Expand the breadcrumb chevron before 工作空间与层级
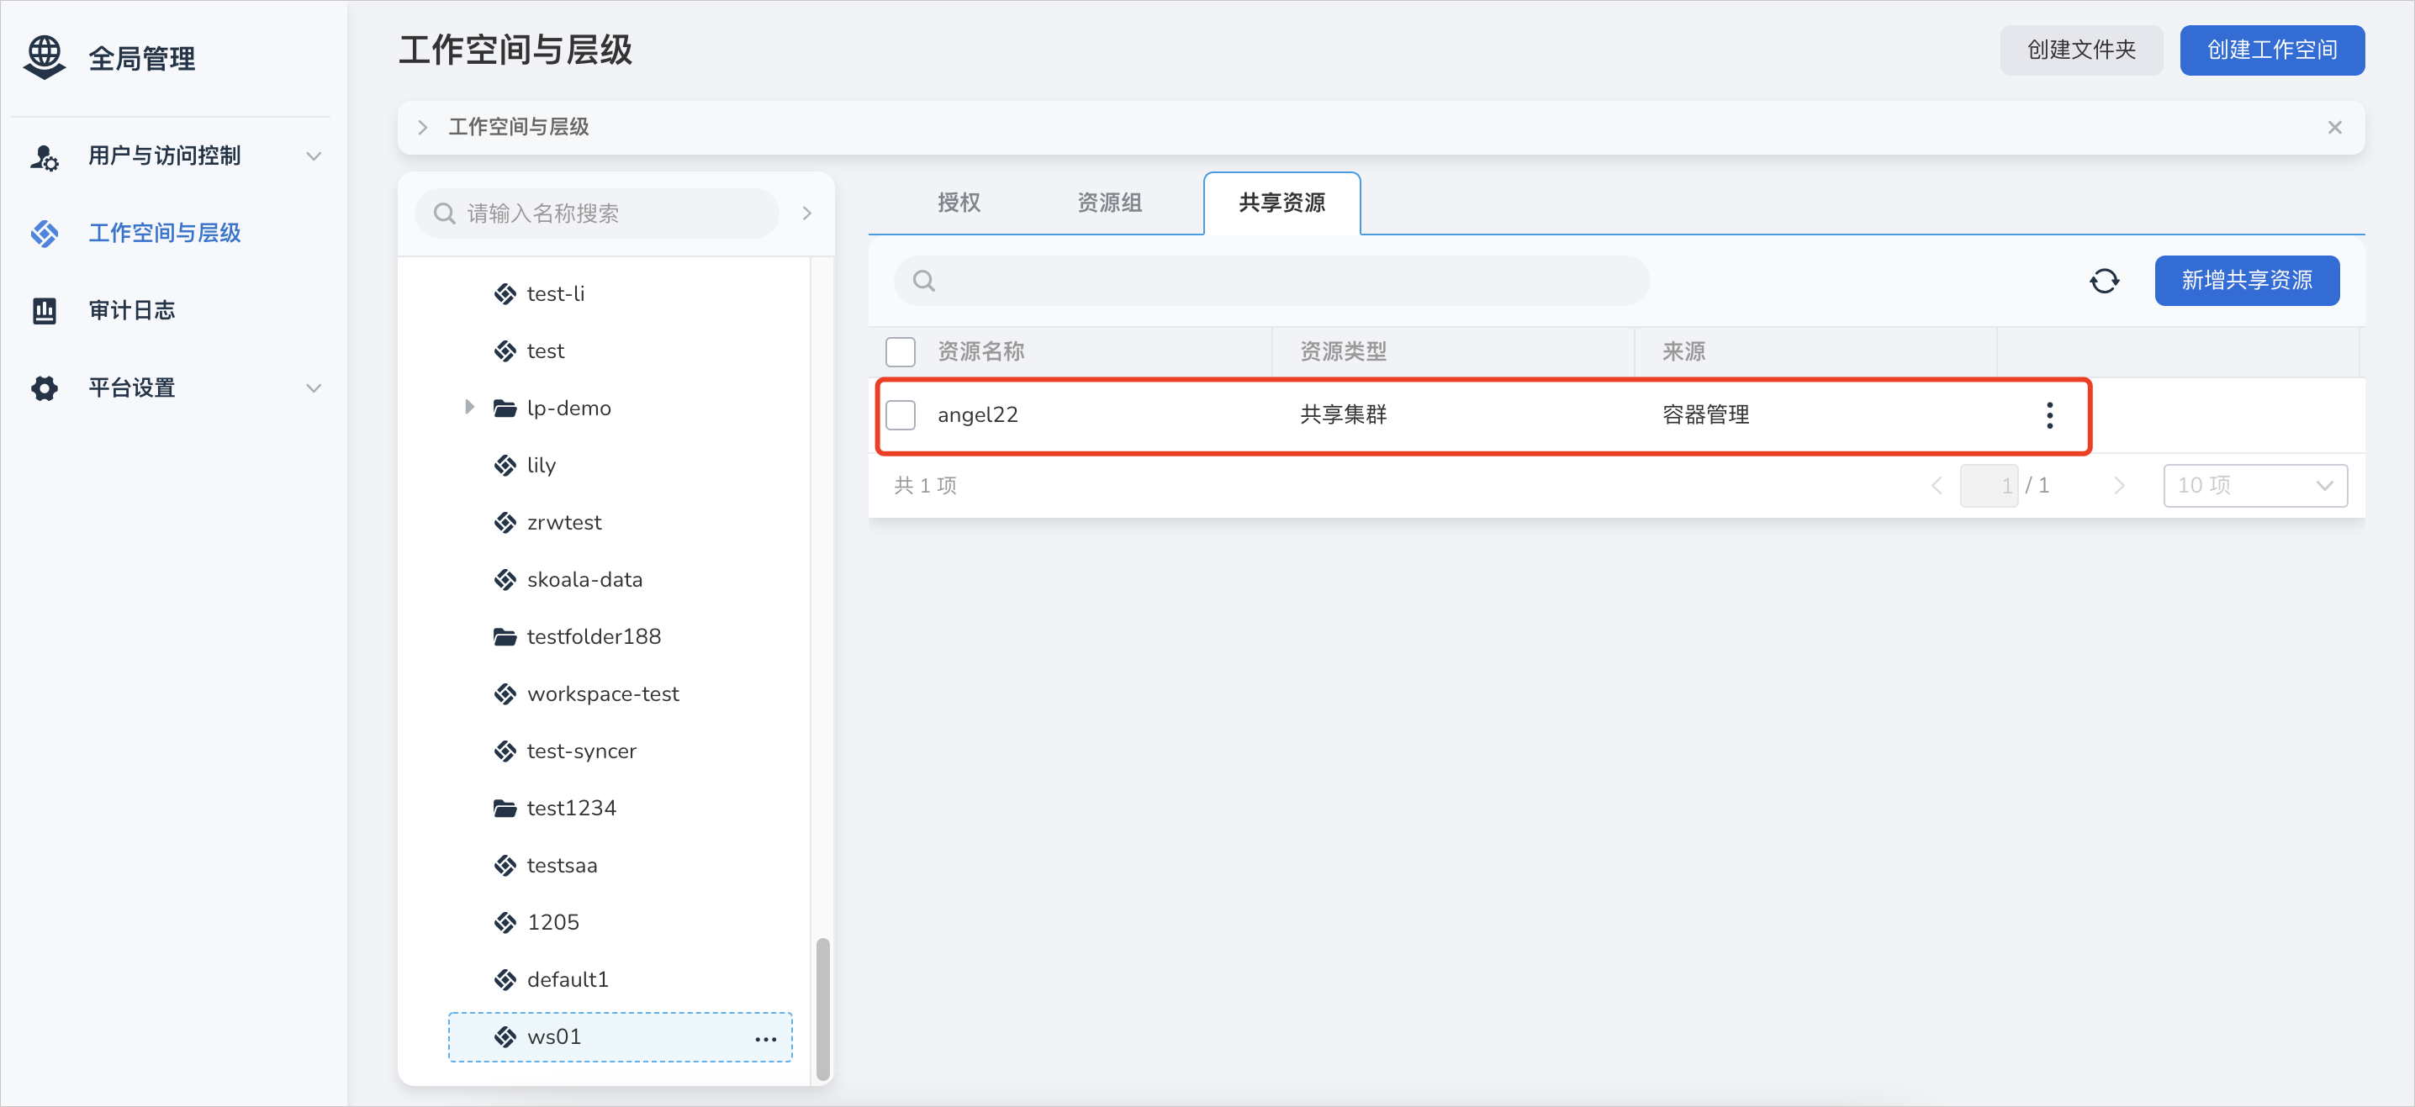This screenshot has width=2415, height=1107. point(423,128)
